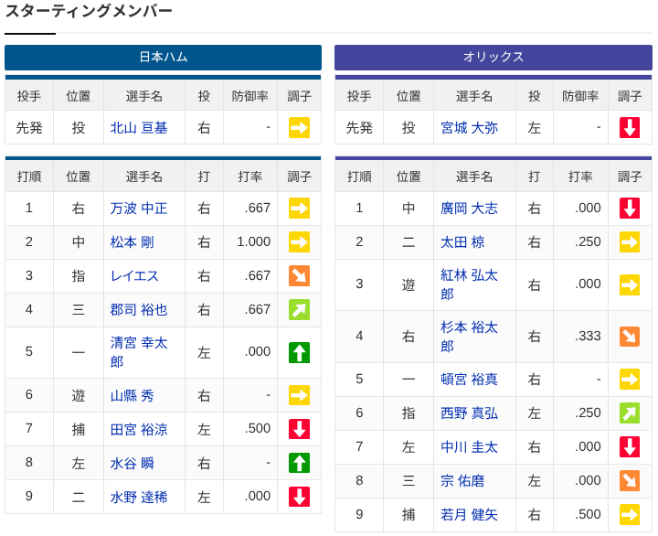The height and width of the screenshot is (536, 658).
Task: Click the yellow condition arrow for 北山 亘基
Action: pos(299,127)
